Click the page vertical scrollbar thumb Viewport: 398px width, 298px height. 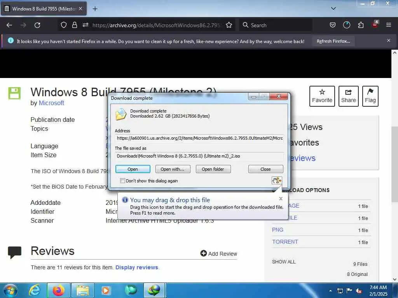pos(395,164)
